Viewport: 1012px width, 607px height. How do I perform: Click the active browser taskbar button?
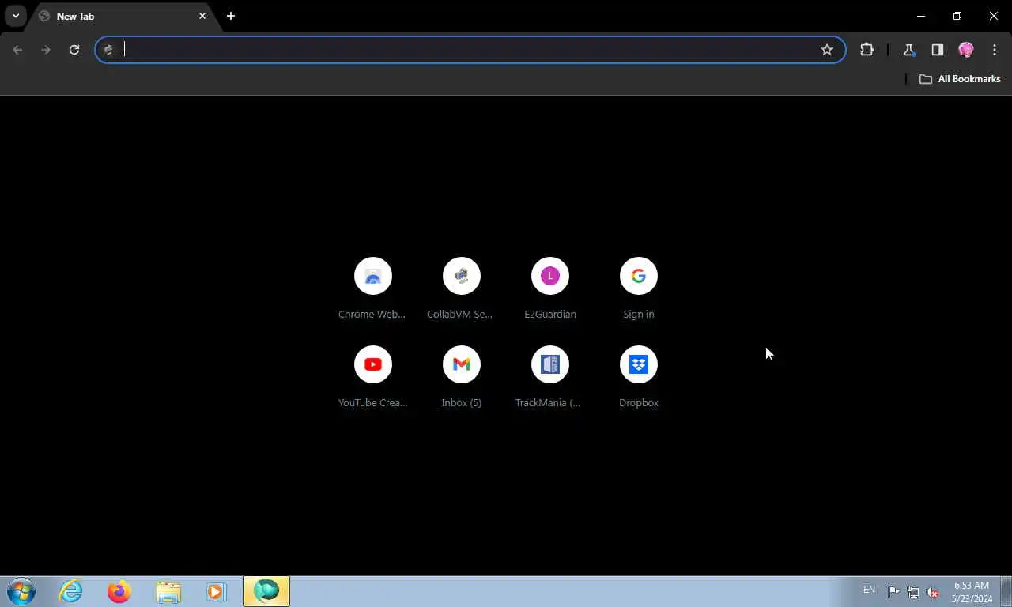[x=266, y=591]
